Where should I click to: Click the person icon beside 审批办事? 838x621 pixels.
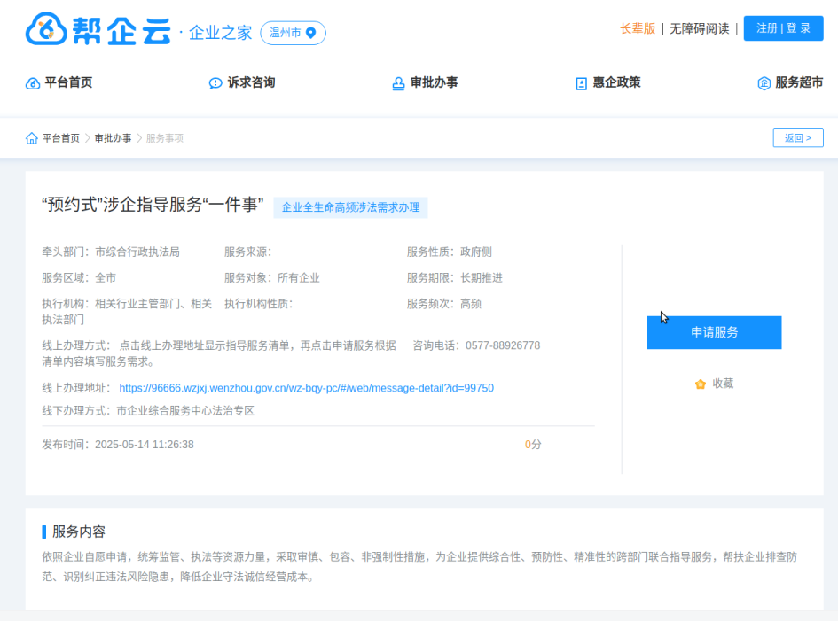click(x=396, y=82)
